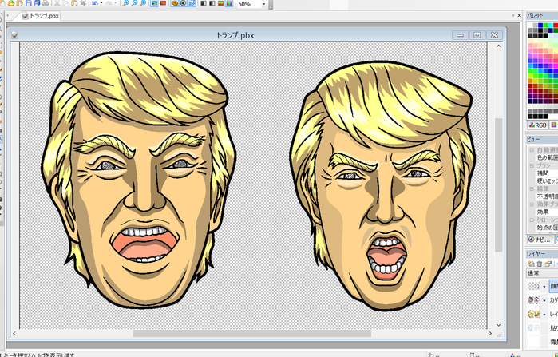Viewport: 558px width, 357px height.
Task: Hide the third layer's visibility dot
Action: 544,315
